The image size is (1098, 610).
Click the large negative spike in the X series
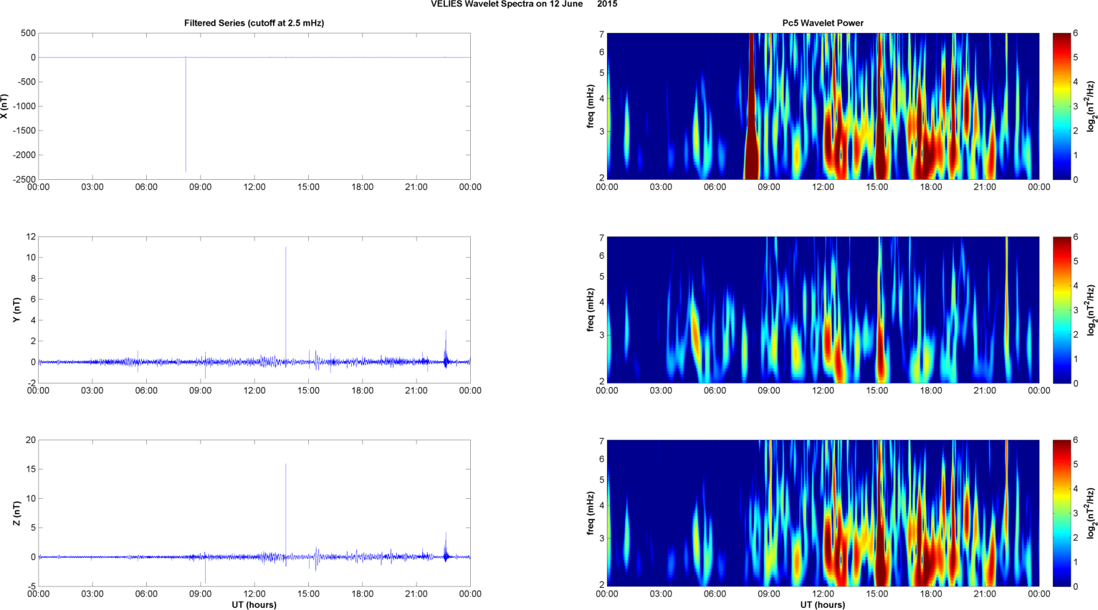click(186, 115)
